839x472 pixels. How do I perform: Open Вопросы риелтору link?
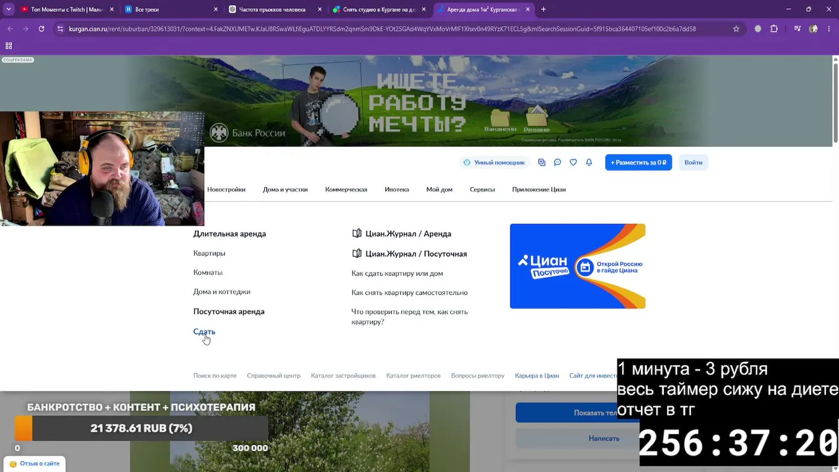coord(478,376)
